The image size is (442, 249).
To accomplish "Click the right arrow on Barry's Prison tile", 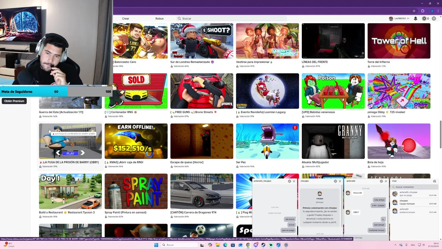I will point(83,153).
